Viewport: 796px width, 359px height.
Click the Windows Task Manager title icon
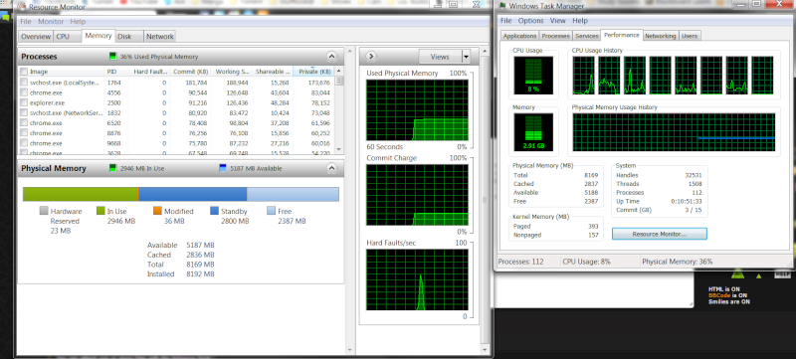pyautogui.click(x=502, y=6)
